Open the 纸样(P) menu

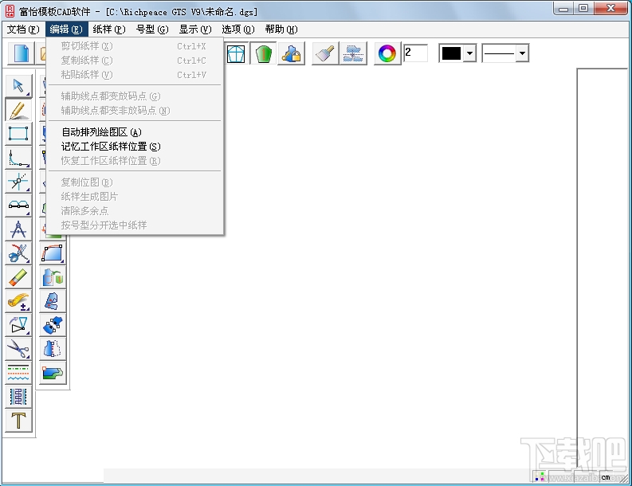(109, 29)
